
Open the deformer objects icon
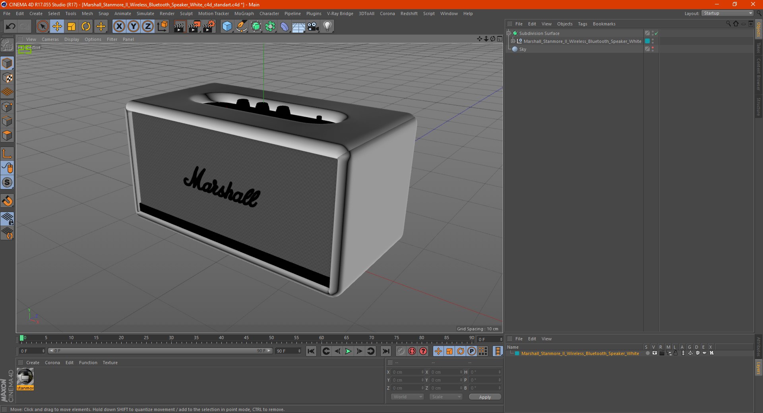click(x=285, y=27)
